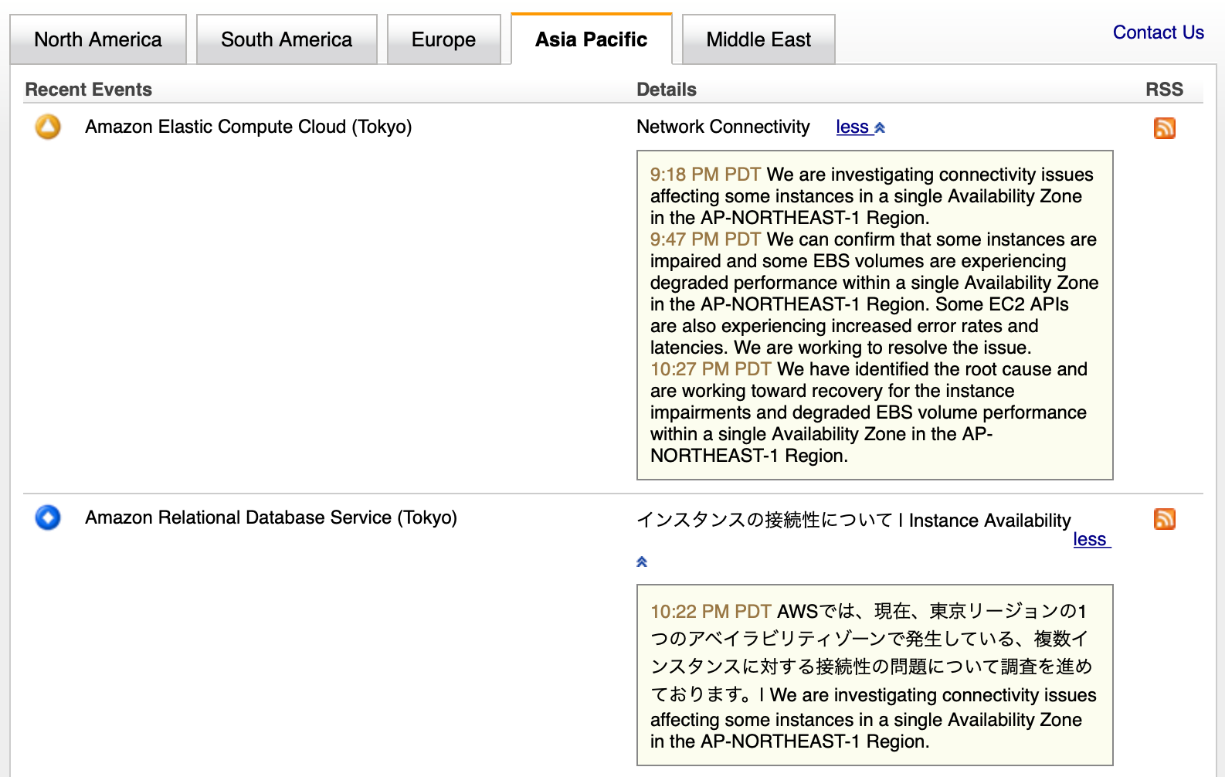
Task: Click the Japanese Instance Availability event title
Action: click(x=853, y=521)
